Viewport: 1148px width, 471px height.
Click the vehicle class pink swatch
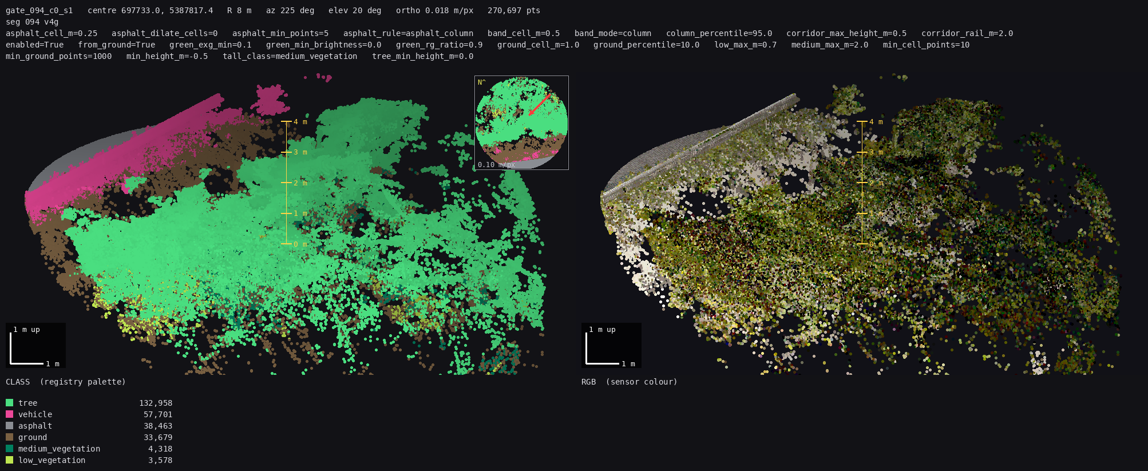point(9,414)
